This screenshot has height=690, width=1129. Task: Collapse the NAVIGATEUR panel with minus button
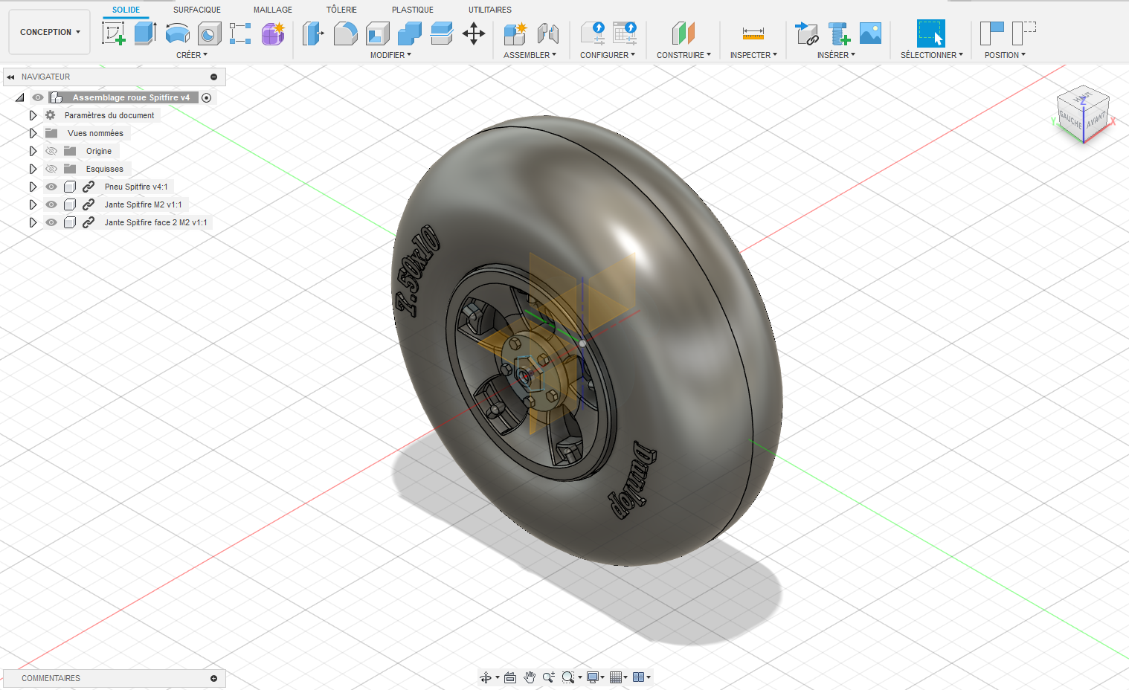213,77
